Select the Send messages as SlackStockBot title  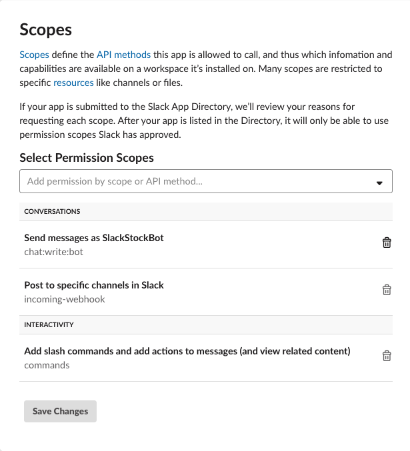pyautogui.click(x=94, y=238)
